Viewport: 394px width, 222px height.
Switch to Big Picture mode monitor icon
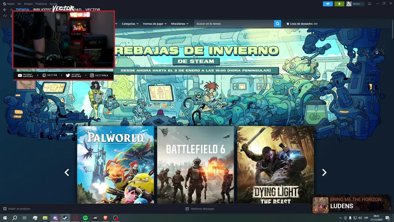[x=370, y=4]
